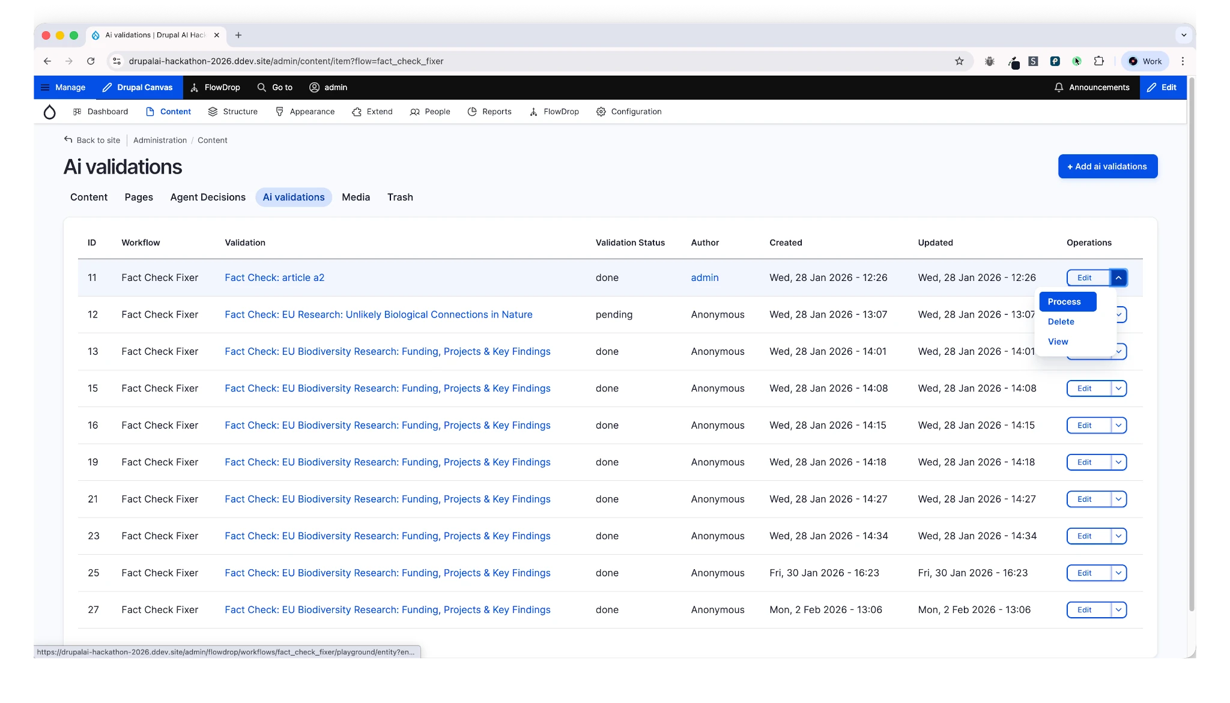This screenshot has height=703, width=1230.
Task: Select Process from the operations menu
Action: (1064, 301)
